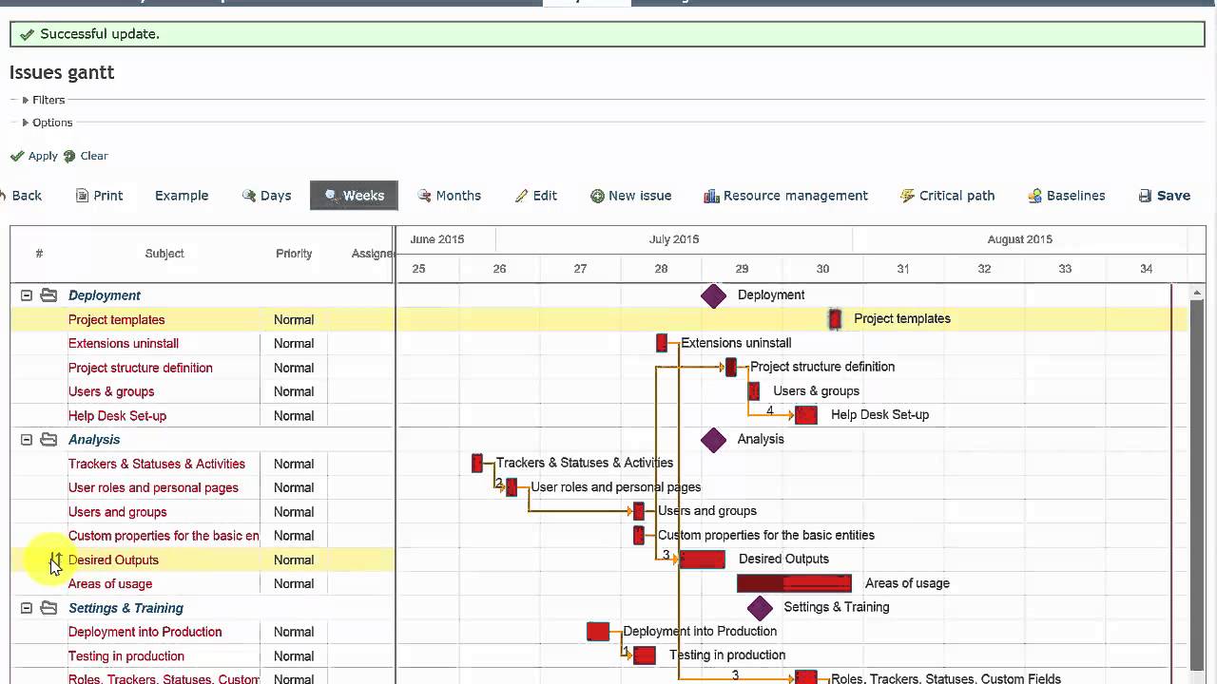Load the Example data button
This screenshot has height=684, width=1217.
(182, 196)
